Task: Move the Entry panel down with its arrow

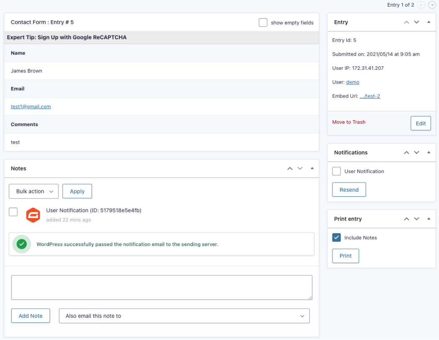Action: coord(416,22)
